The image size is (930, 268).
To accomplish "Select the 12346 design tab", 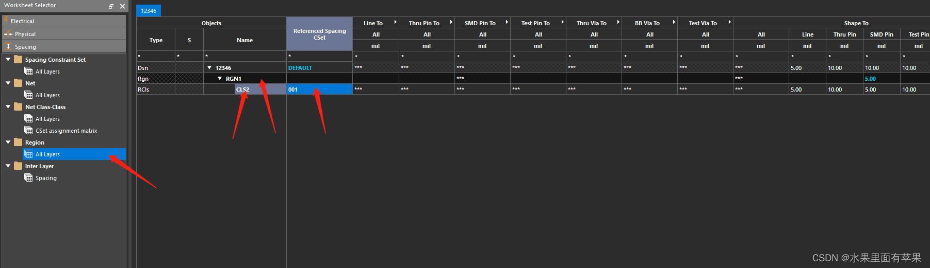I will pyautogui.click(x=149, y=11).
